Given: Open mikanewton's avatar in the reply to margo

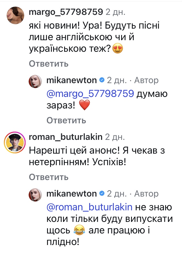Looking at the screenshot, I should [35, 82].
